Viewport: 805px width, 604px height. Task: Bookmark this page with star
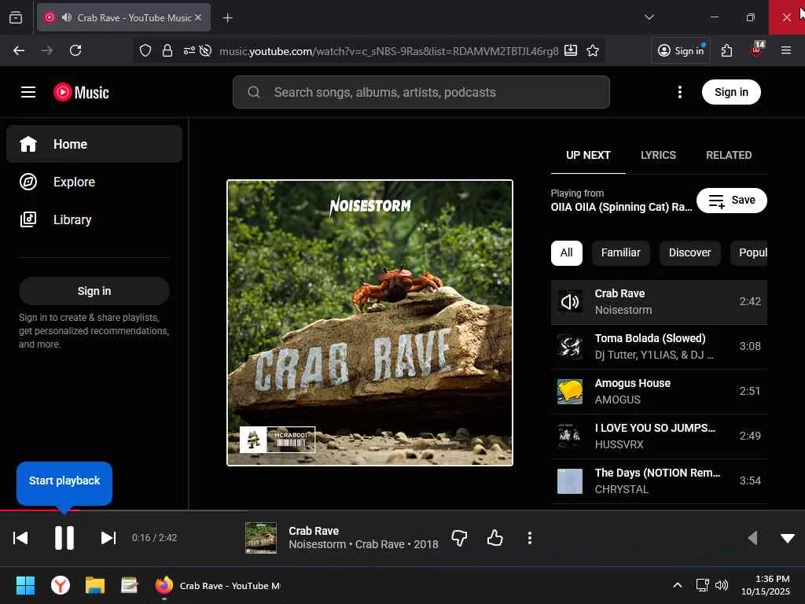tap(593, 50)
